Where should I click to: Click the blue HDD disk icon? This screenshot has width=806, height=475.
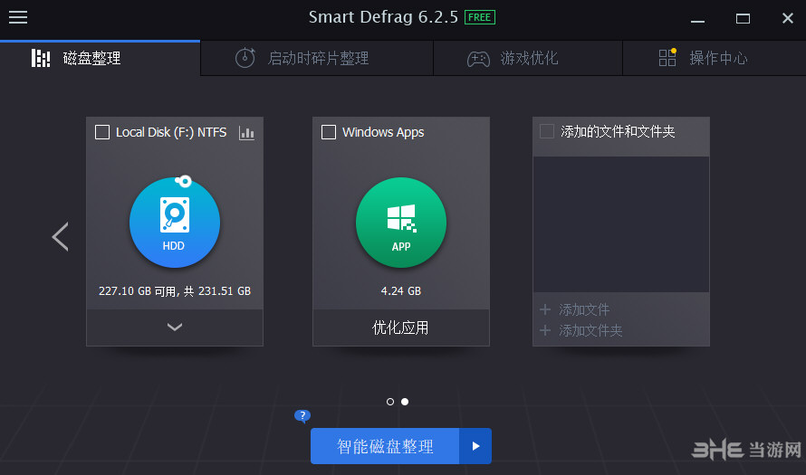[x=175, y=223]
